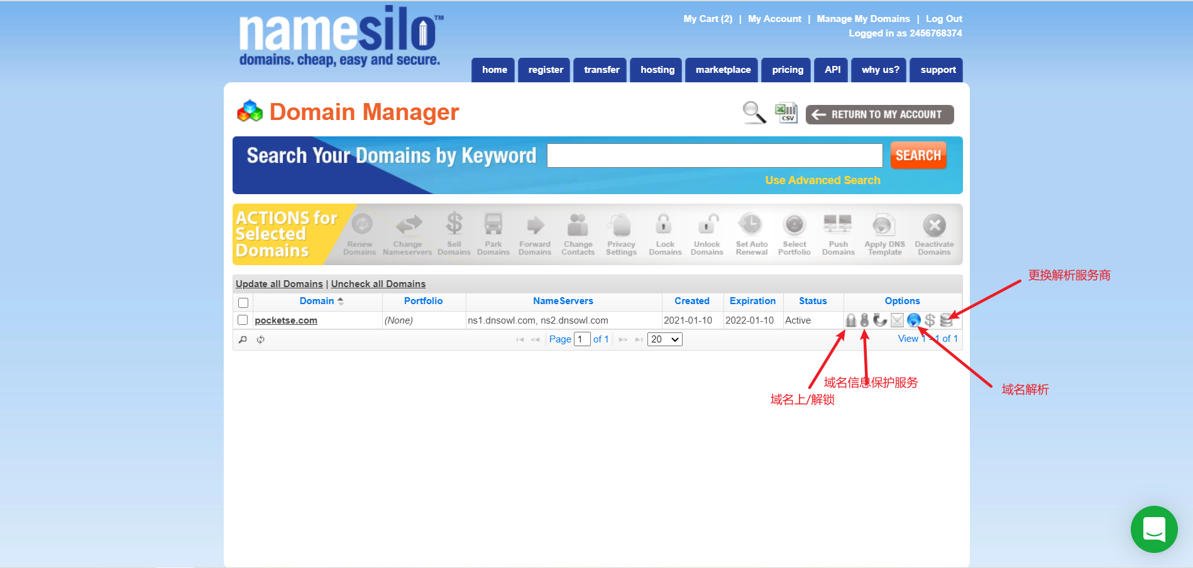
Task: Reload the grid with the refresh icon
Action: point(260,339)
